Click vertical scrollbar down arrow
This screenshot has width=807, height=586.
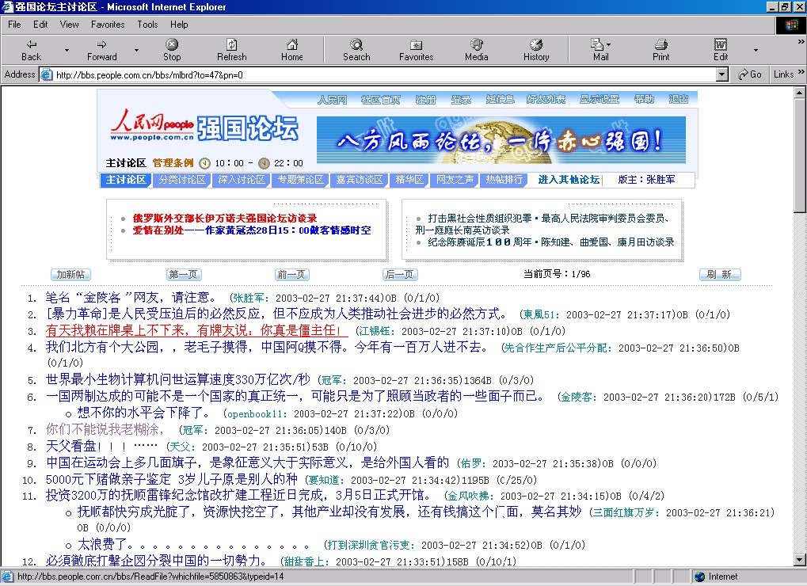click(x=800, y=561)
